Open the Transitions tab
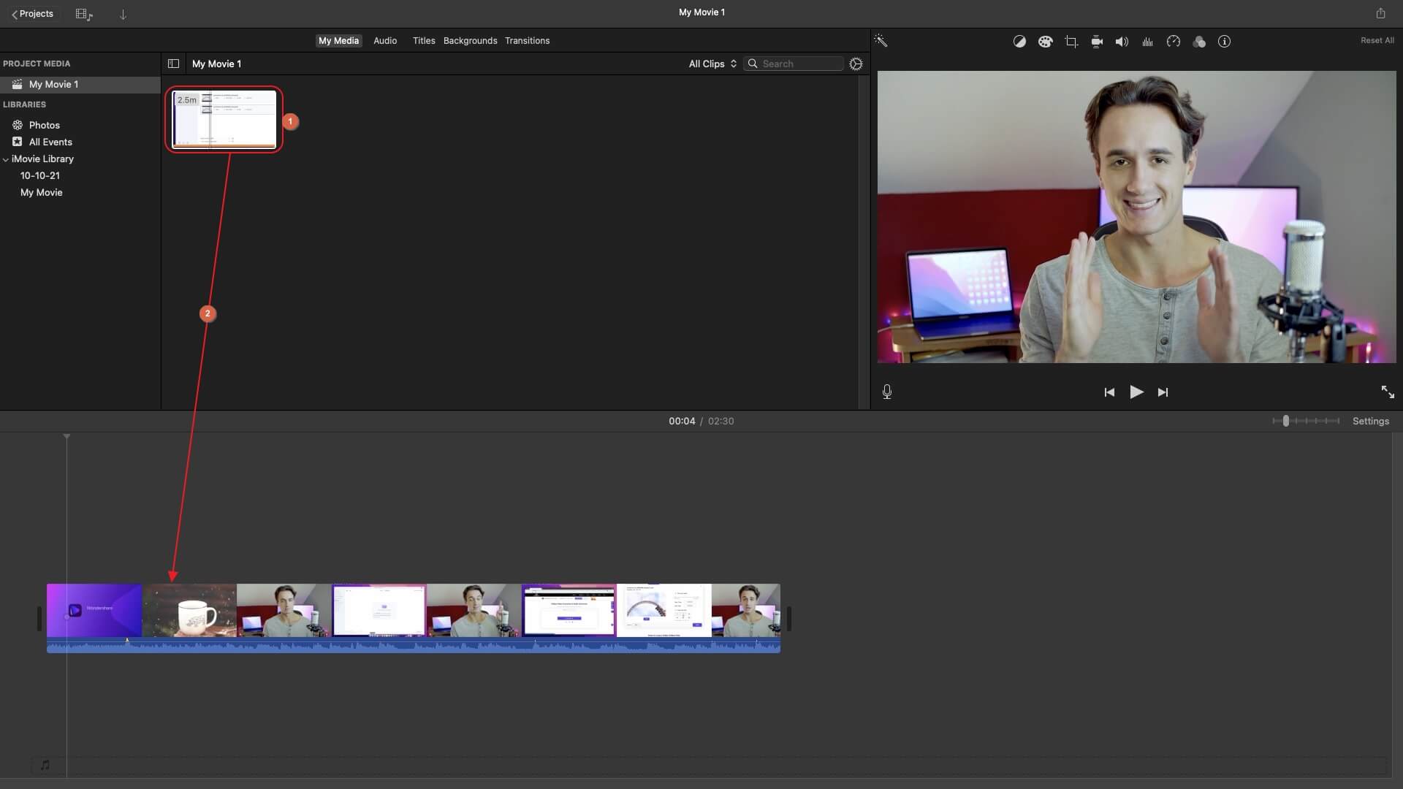The image size is (1403, 789). [x=527, y=41]
